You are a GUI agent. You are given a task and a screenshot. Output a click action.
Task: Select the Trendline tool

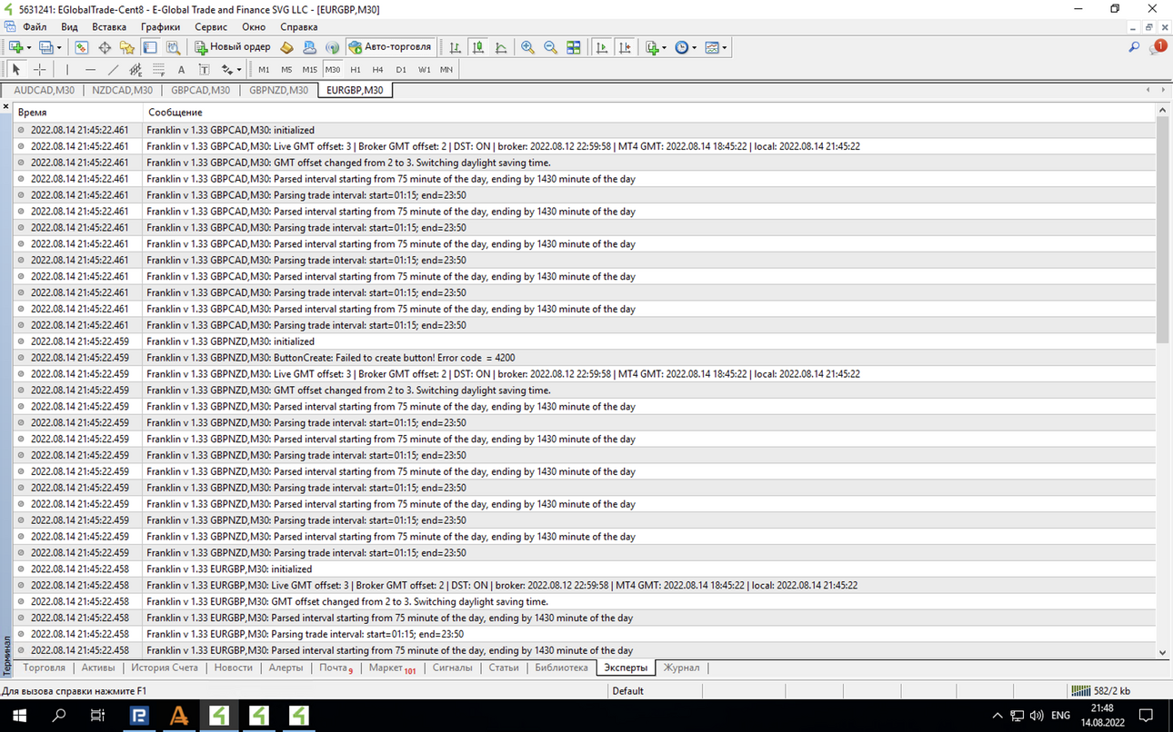(113, 69)
